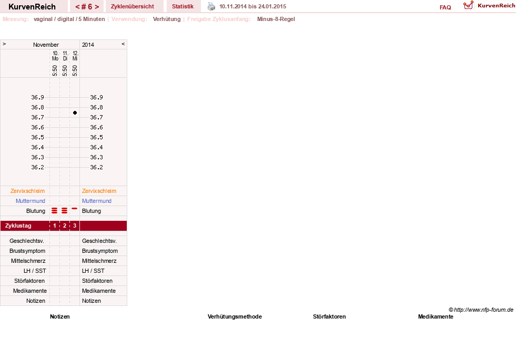
Task: Click the right 36.5 temperature scale label
Action: click(x=96, y=137)
